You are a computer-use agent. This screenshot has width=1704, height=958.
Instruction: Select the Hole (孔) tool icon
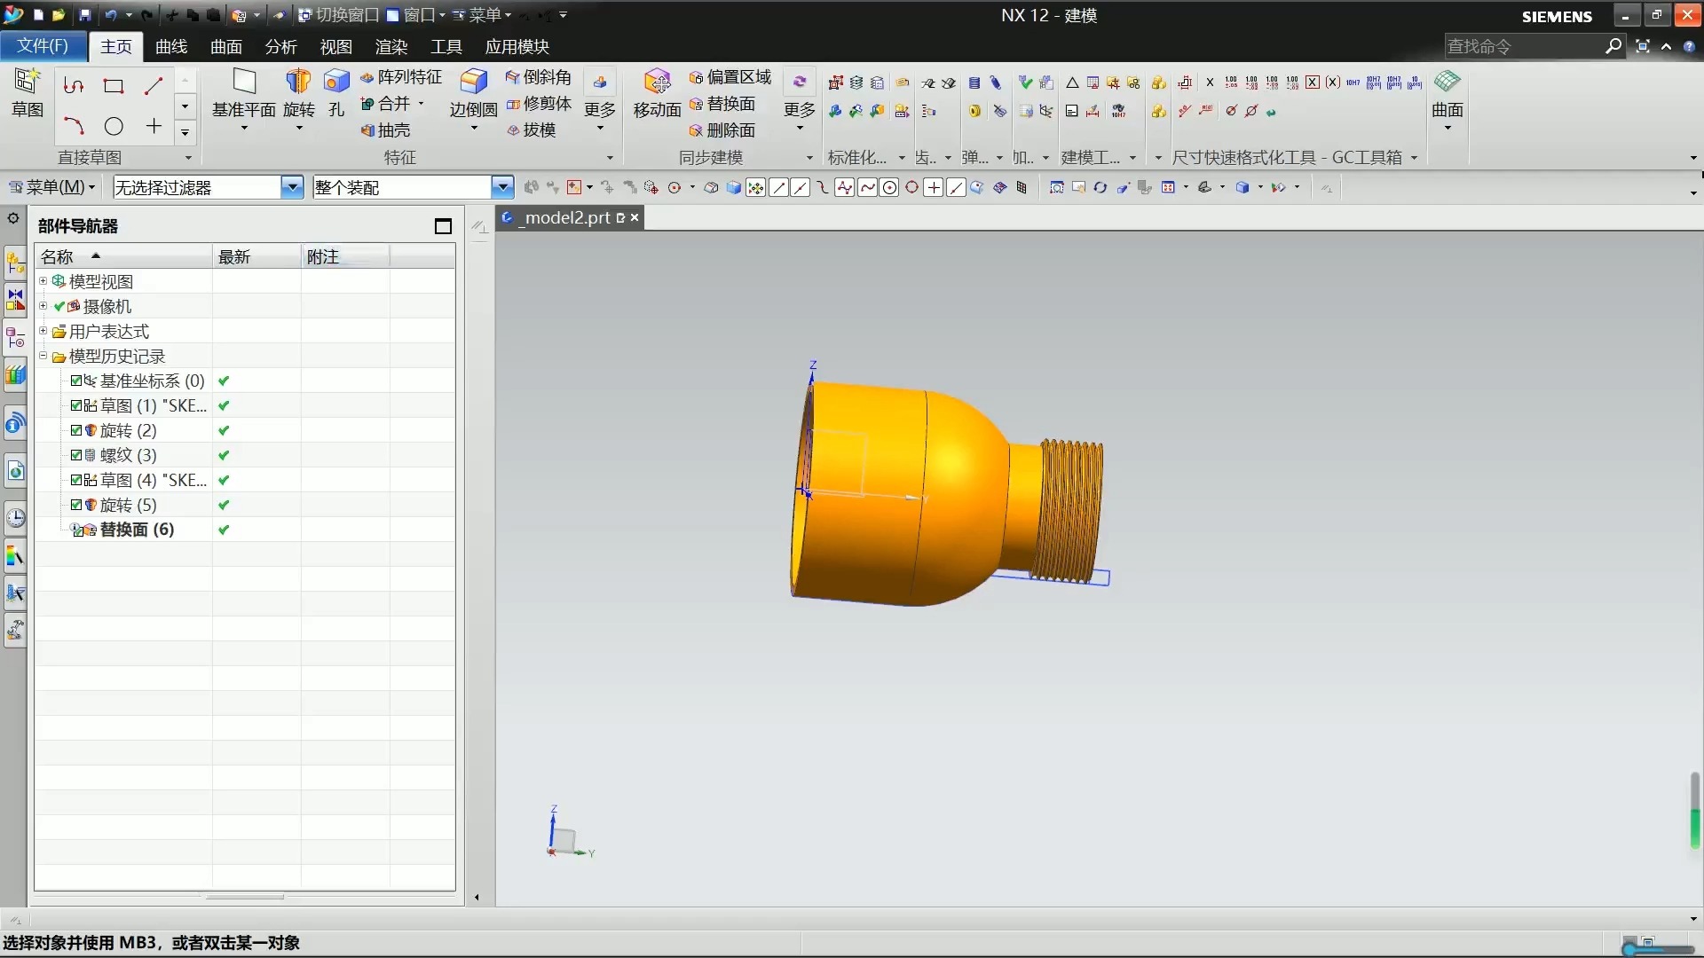336,82
